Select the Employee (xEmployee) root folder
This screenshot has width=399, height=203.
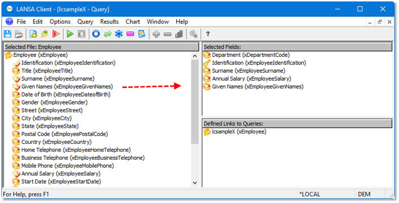pos(36,55)
